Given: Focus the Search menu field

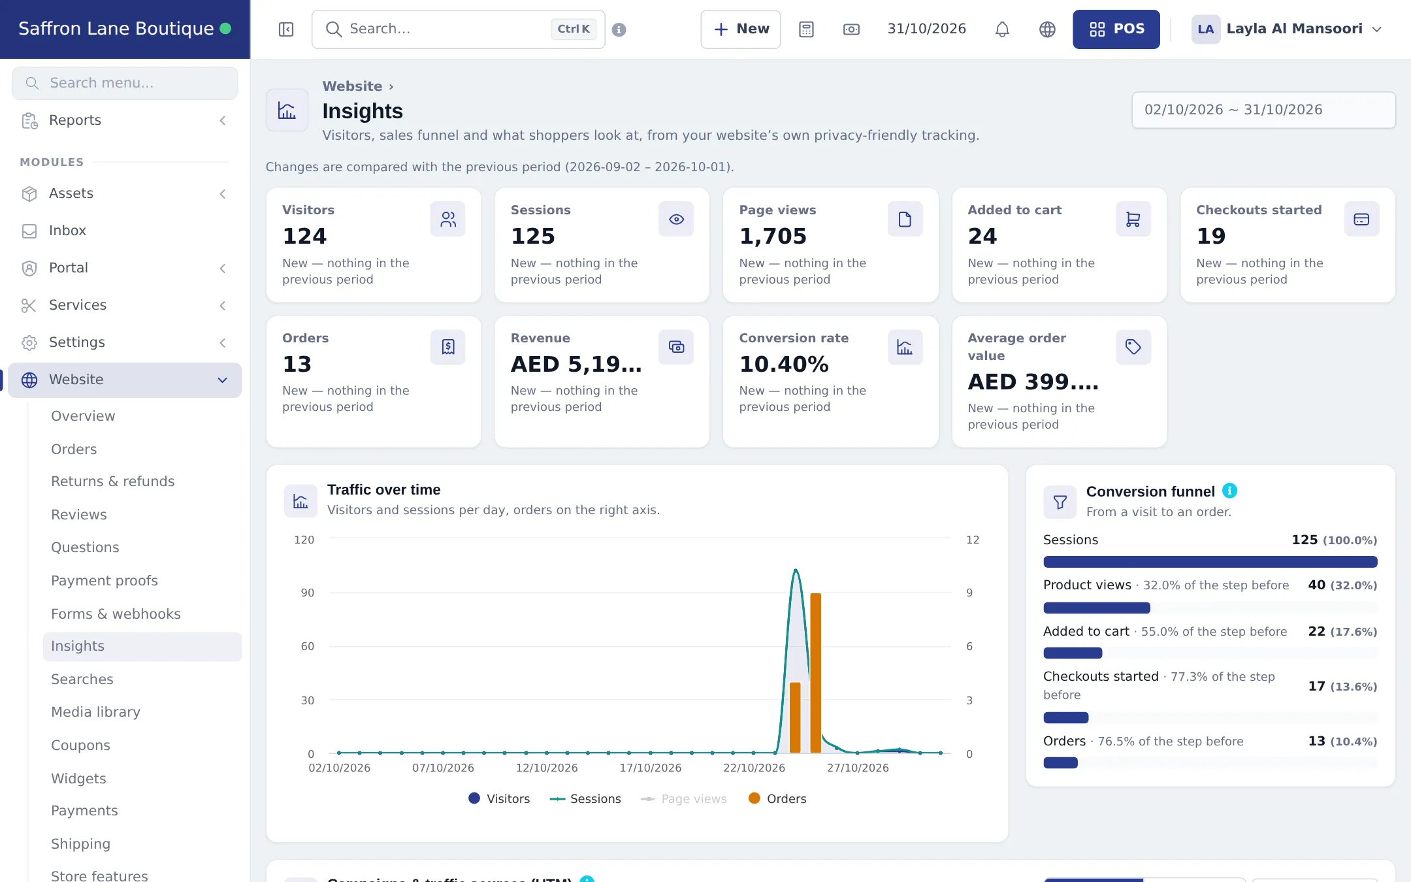Looking at the screenshot, I should tap(125, 83).
